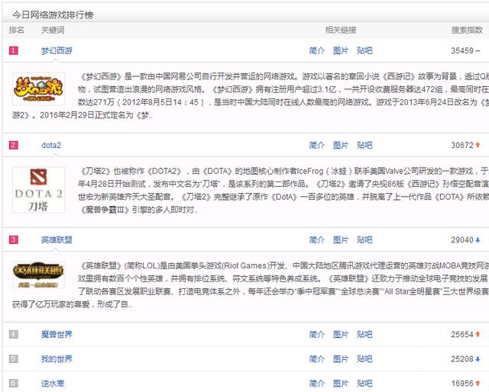Screen dimensions: 489x392
Task: Click 贴吧 link in 我的世界 row
Action: [x=364, y=358]
